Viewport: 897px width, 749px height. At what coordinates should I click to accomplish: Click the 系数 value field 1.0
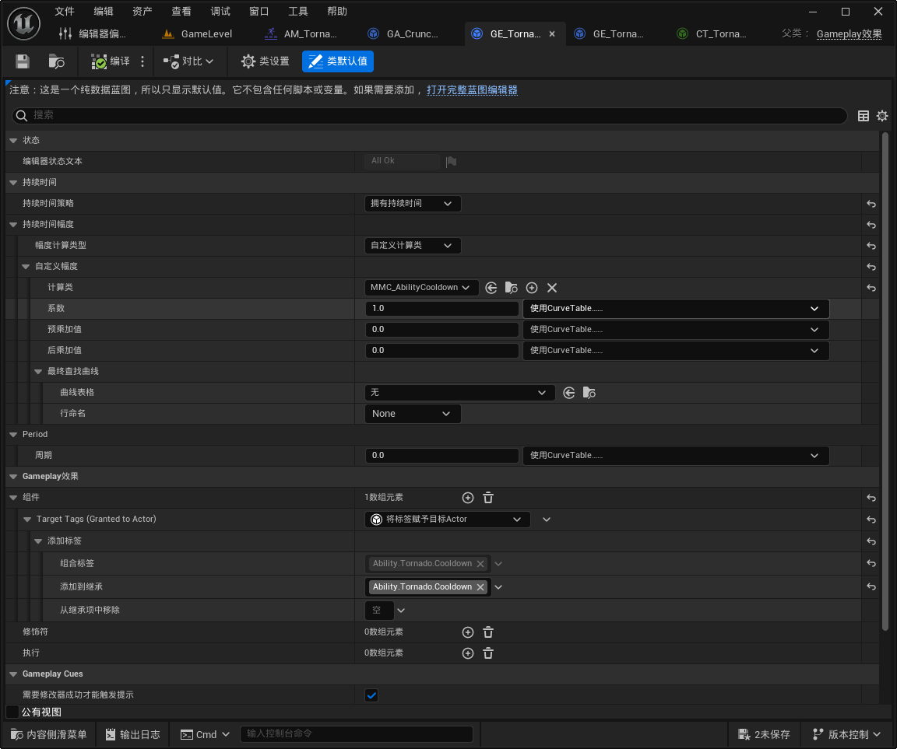point(441,309)
